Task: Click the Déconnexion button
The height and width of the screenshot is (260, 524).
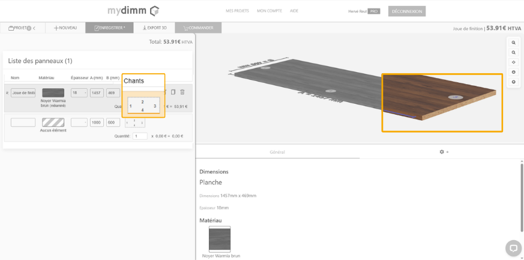Action: point(407,11)
